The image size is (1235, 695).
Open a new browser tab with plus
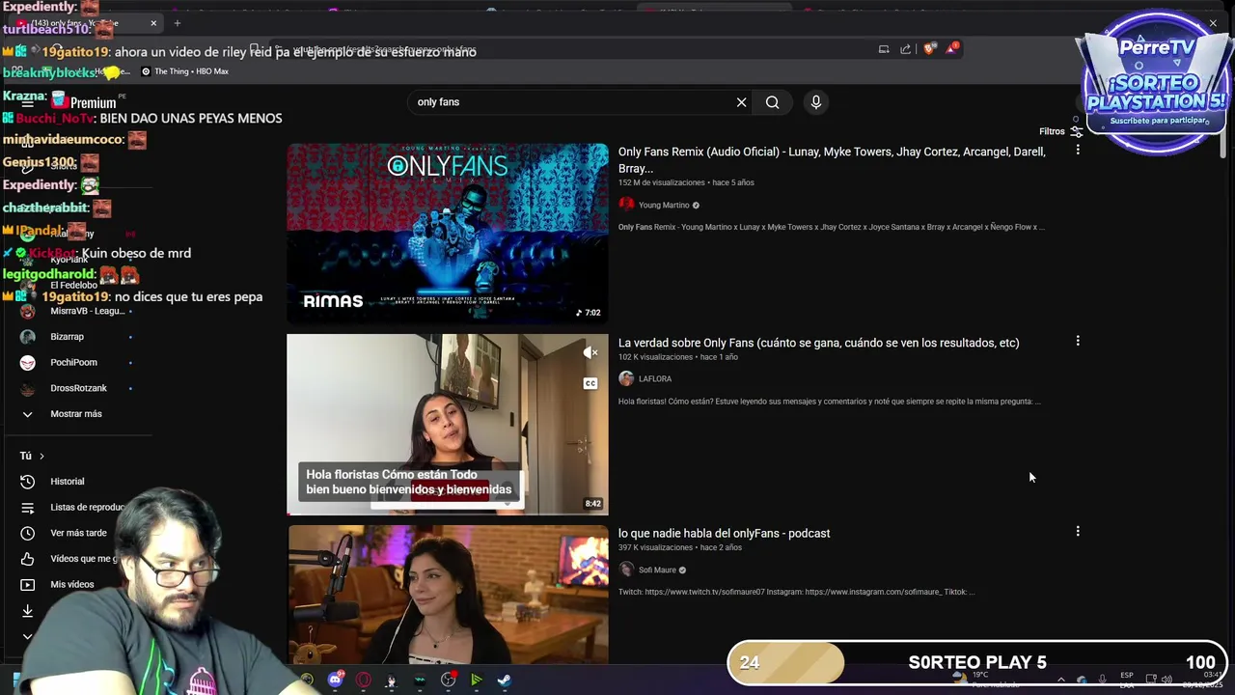click(x=177, y=23)
